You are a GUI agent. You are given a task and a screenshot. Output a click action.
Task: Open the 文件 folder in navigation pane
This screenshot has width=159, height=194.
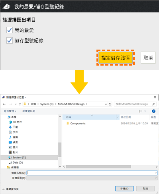[15, 132]
